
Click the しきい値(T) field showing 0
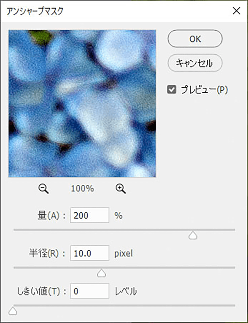(89, 291)
